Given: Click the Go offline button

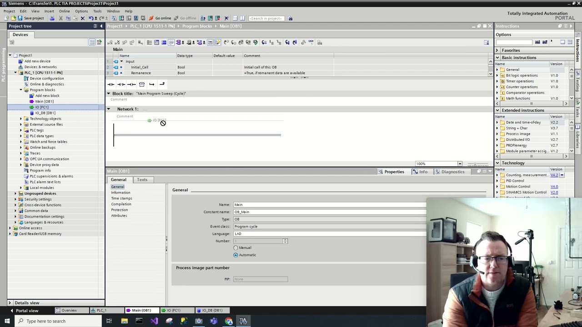Looking at the screenshot, I should pyautogui.click(x=185, y=18).
